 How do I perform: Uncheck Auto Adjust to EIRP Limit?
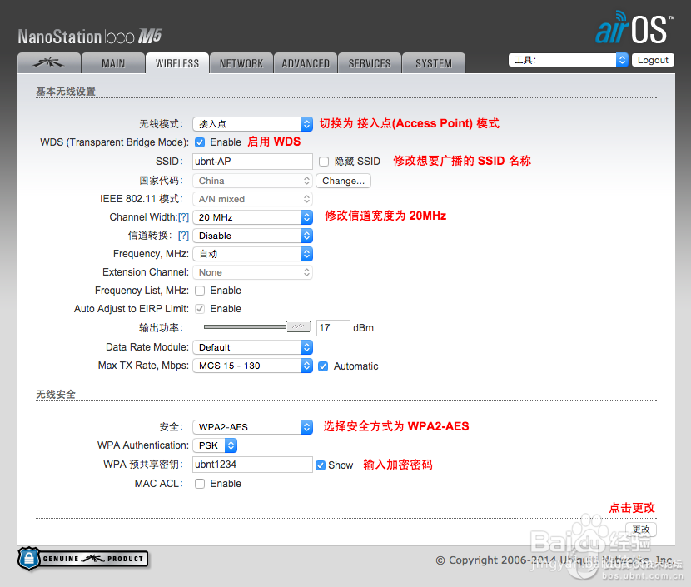pyautogui.click(x=199, y=308)
